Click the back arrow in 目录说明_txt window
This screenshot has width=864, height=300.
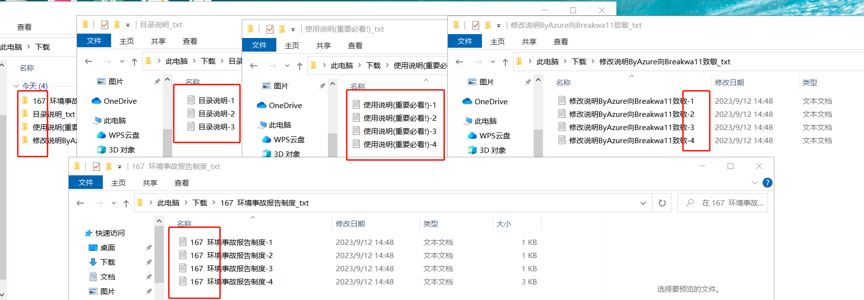[89, 61]
